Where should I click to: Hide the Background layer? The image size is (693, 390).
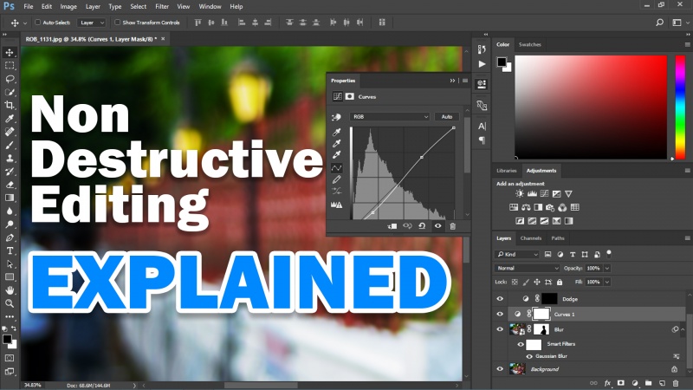point(500,369)
